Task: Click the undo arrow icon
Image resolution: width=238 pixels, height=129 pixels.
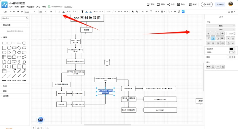Action: coord(14,12)
